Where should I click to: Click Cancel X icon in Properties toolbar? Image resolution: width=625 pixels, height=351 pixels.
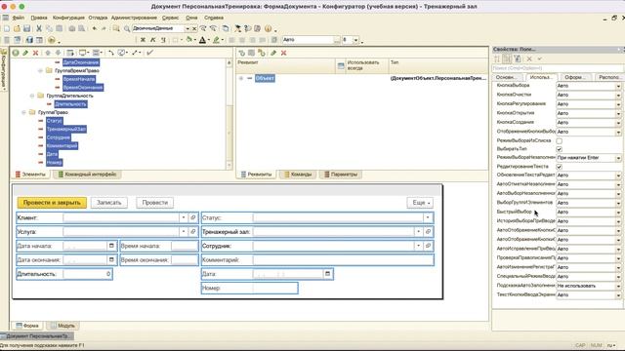coord(529,58)
